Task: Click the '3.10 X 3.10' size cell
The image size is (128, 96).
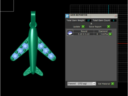Action: pyautogui.click(x=84, y=34)
